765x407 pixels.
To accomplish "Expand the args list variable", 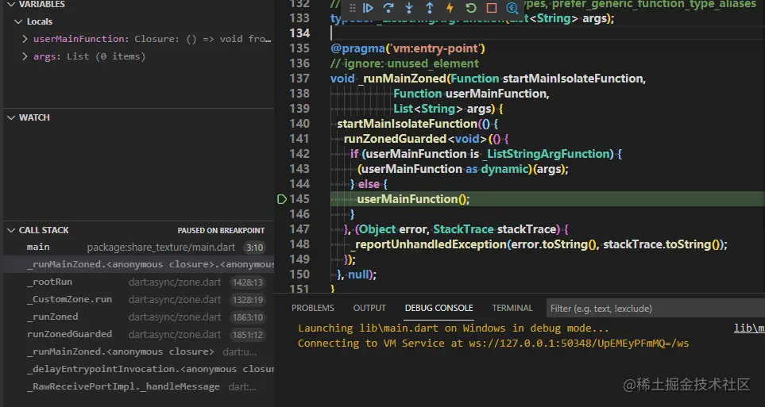I will [x=25, y=56].
